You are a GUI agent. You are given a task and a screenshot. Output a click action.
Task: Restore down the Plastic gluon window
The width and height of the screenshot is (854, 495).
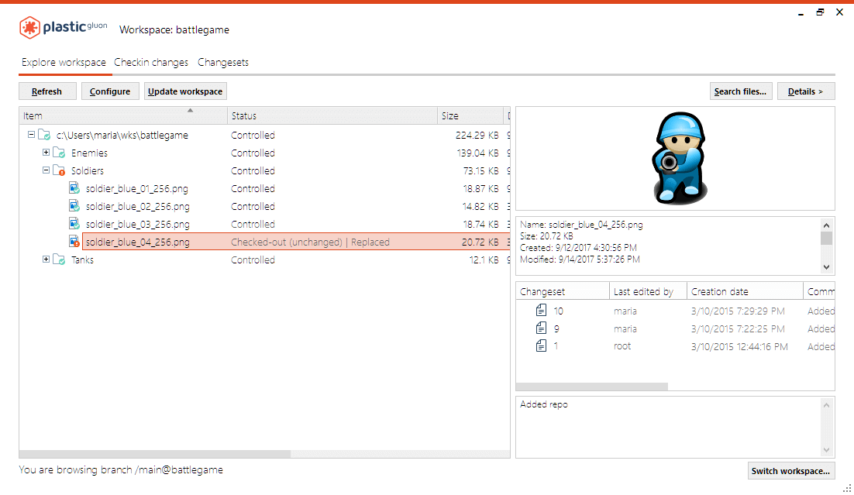[820, 12]
